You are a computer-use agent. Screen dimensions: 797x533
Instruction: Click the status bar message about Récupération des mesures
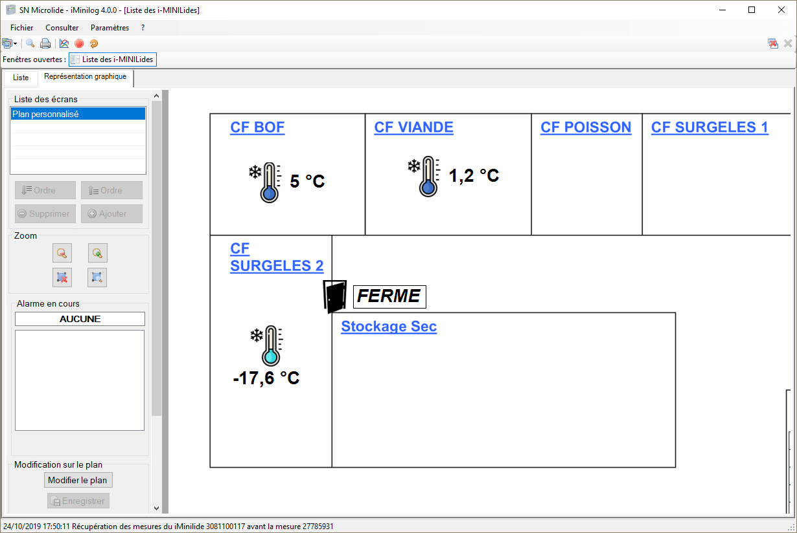[169, 527]
